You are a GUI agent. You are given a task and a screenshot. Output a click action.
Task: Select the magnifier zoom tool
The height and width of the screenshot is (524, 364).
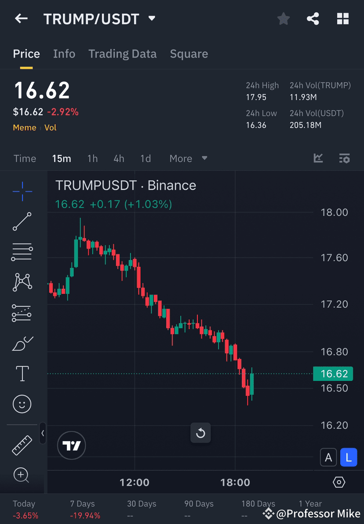[22, 475]
